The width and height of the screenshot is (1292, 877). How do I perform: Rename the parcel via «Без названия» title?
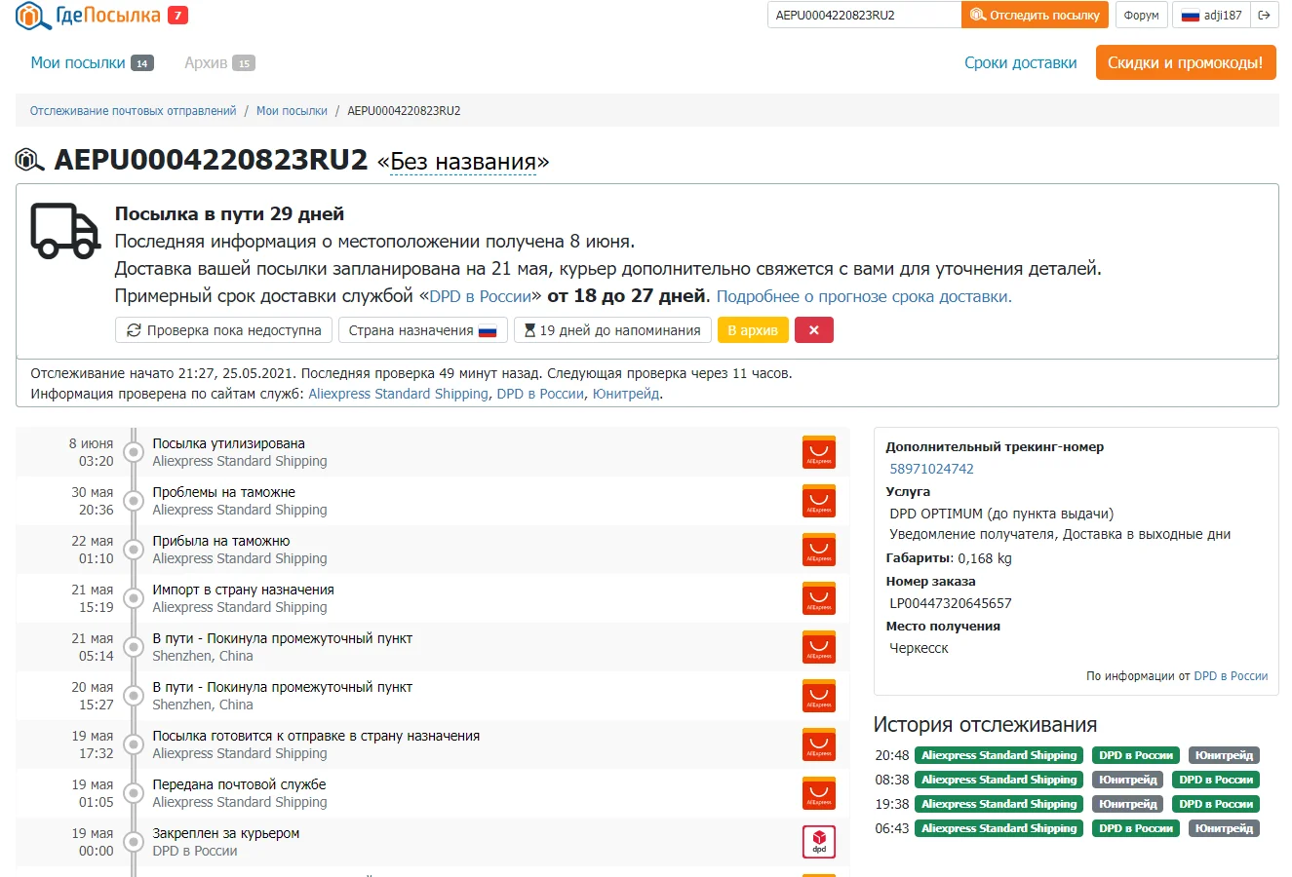point(463,162)
